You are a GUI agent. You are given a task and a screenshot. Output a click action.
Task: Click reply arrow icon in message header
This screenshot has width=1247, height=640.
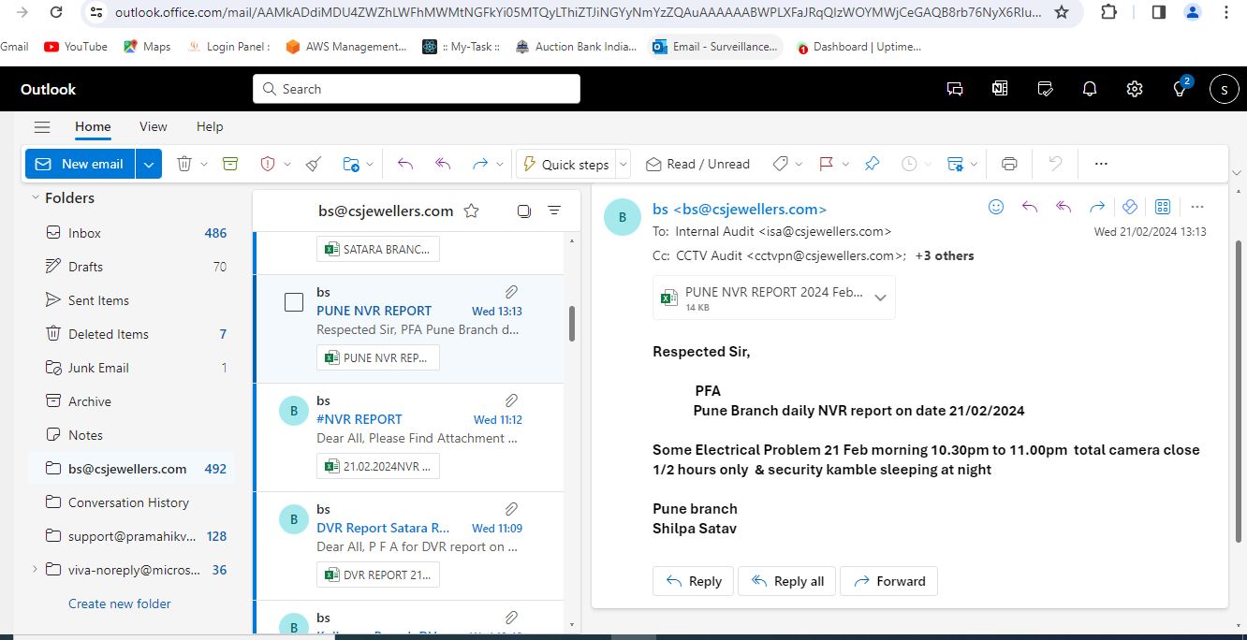tap(1030, 207)
